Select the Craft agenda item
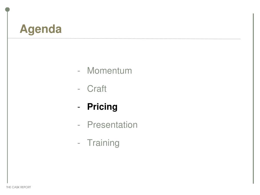Viewport: 260px width, 195px height. (x=97, y=89)
